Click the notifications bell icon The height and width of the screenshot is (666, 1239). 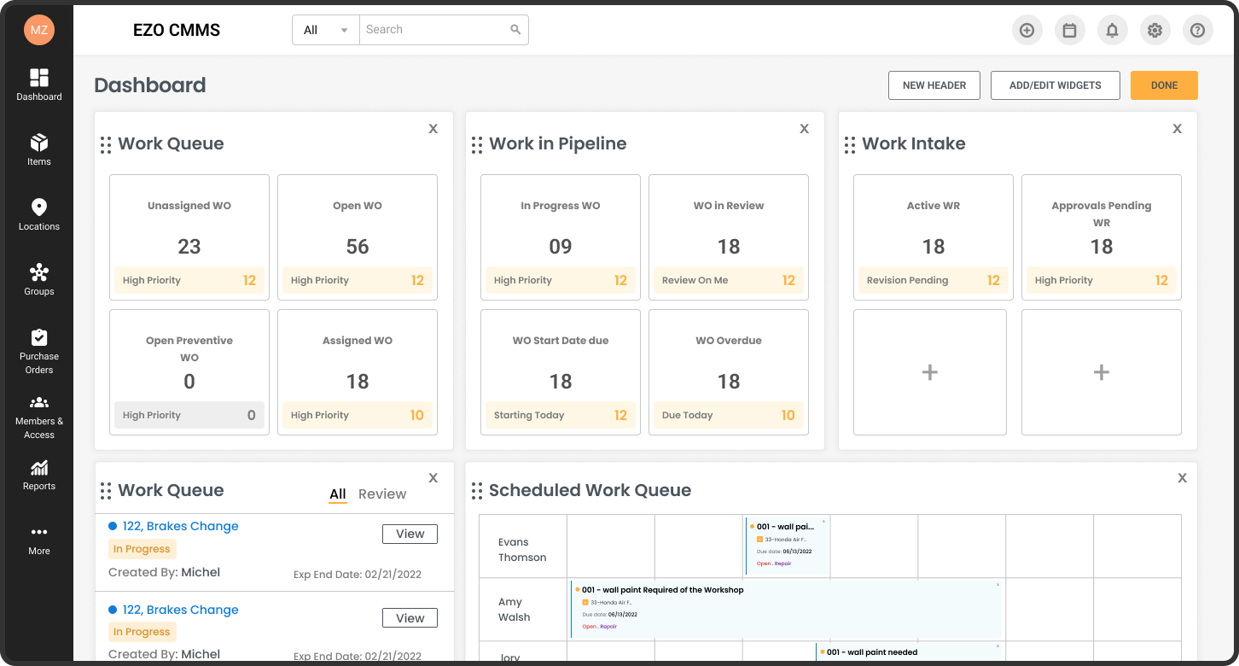[x=1112, y=31]
